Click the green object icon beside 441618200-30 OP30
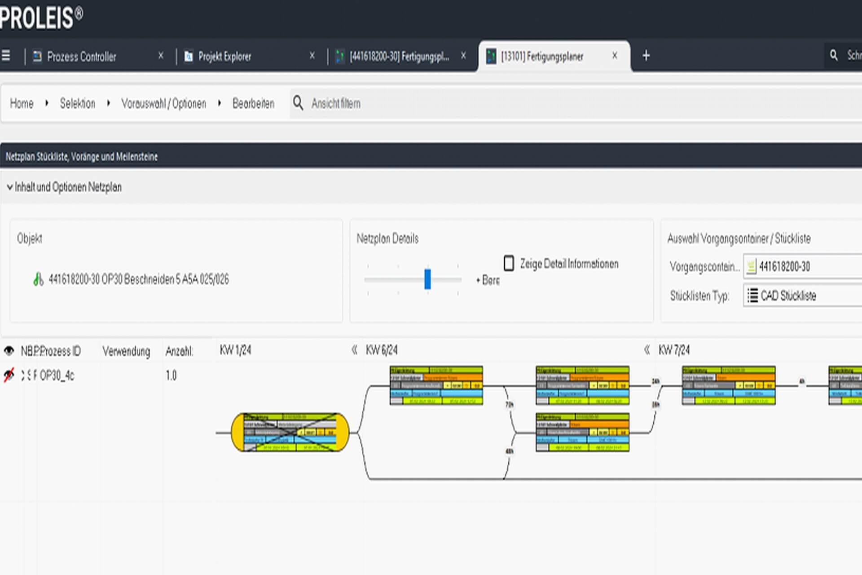Viewport: 862px width, 575px height. (x=38, y=279)
